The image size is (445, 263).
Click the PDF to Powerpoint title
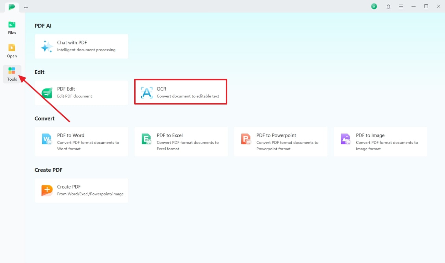[x=276, y=135]
